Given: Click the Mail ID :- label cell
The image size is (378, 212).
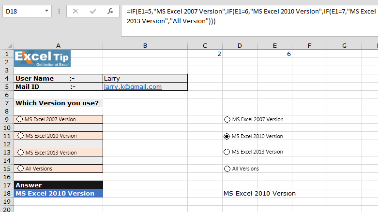Looking at the screenshot, I should [59, 86].
